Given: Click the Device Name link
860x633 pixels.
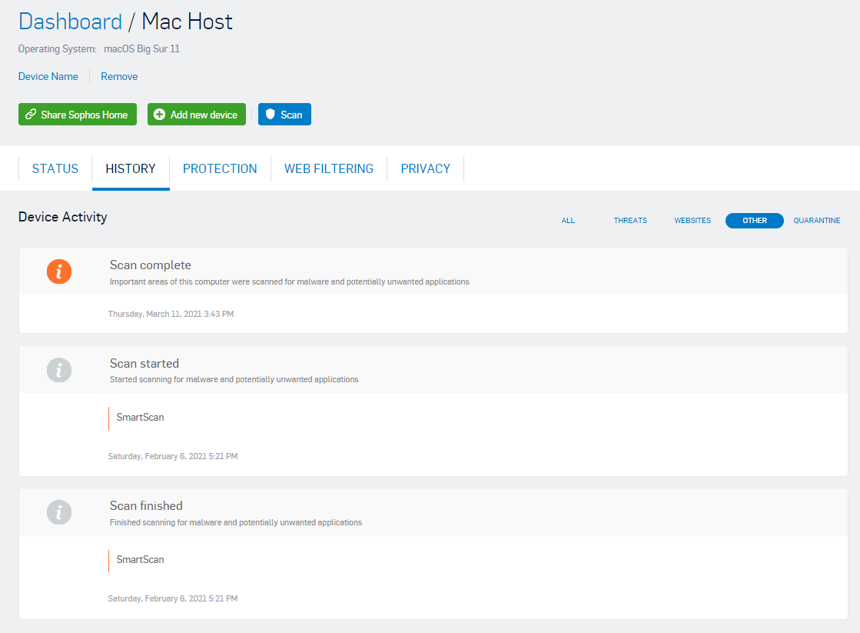Looking at the screenshot, I should (x=48, y=76).
